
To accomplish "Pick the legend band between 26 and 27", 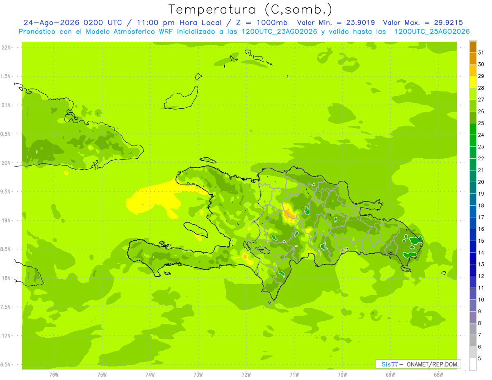I will pos(473,105).
